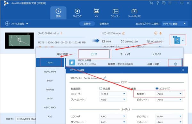Open the hamburger menu icon
Screen dimensions: 192x124
coord(170,3)
